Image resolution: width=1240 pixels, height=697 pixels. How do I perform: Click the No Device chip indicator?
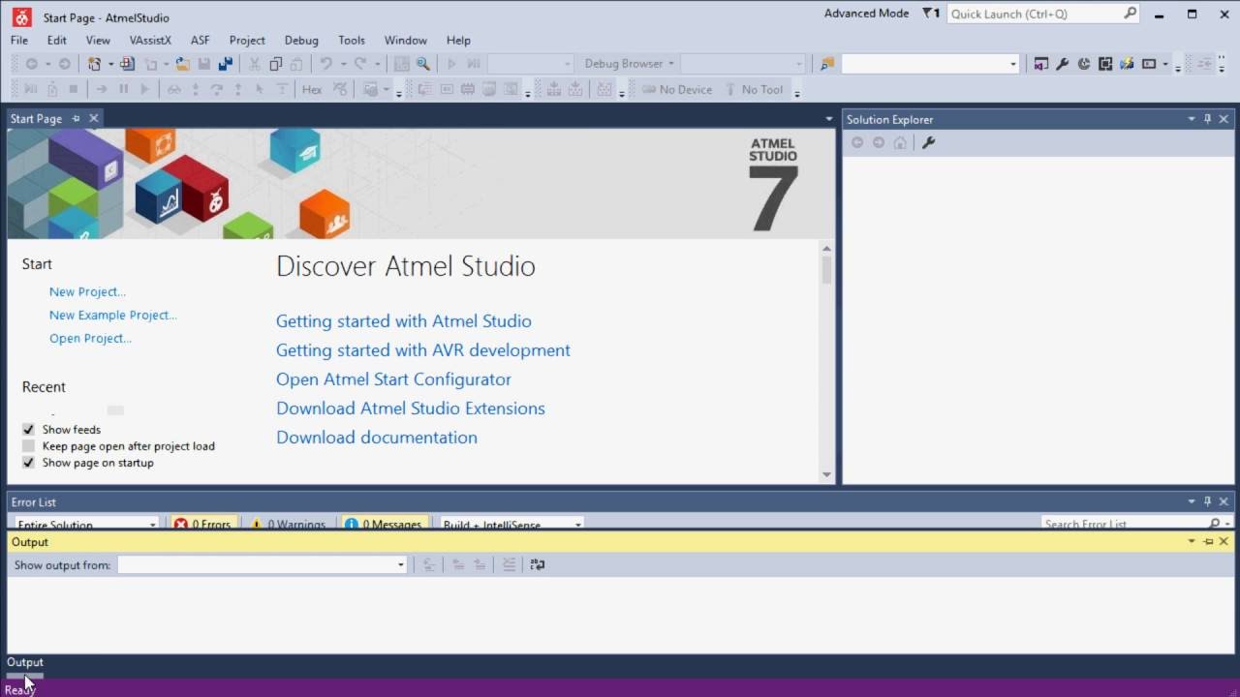pos(677,89)
